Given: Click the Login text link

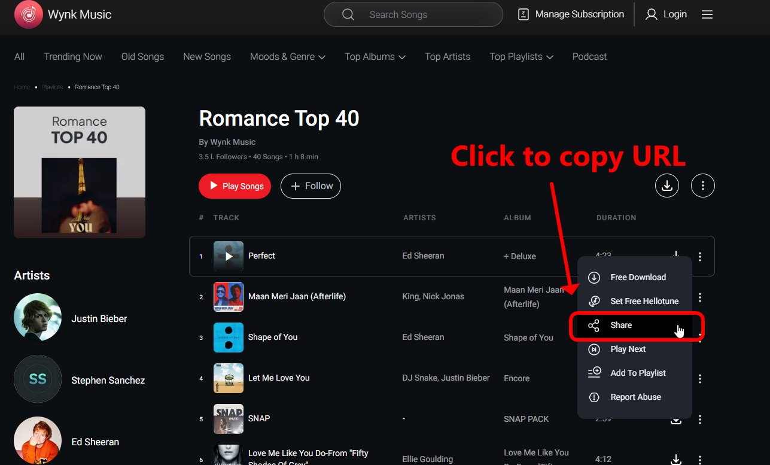Looking at the screenshot, I should (x=675, y=14).
